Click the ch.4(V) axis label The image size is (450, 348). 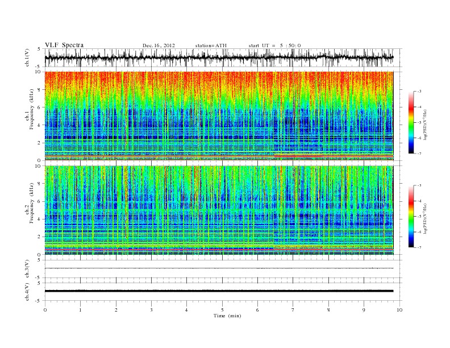pos(27,292)
